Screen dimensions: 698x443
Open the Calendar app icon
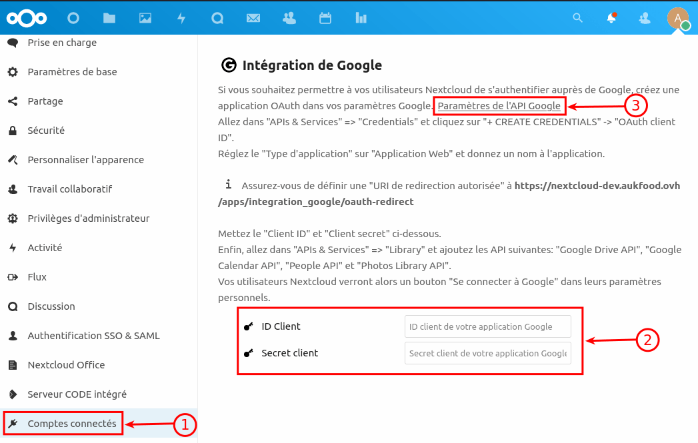click(x=325, y=18)
